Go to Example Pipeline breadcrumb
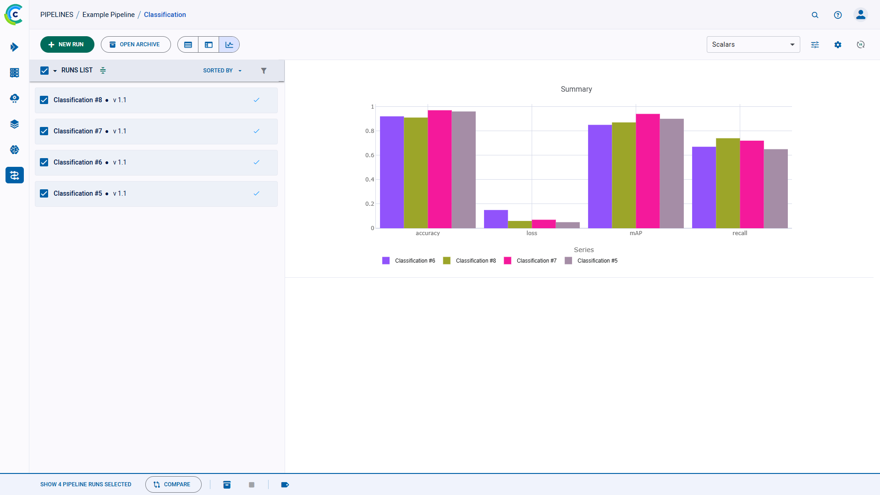The width and height of the screenshot is (880, 495). [109, 15]
